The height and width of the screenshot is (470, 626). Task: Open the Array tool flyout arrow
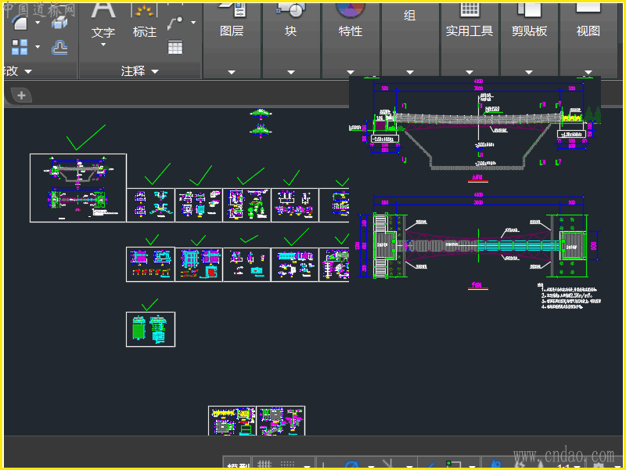(x=38, y=47)
